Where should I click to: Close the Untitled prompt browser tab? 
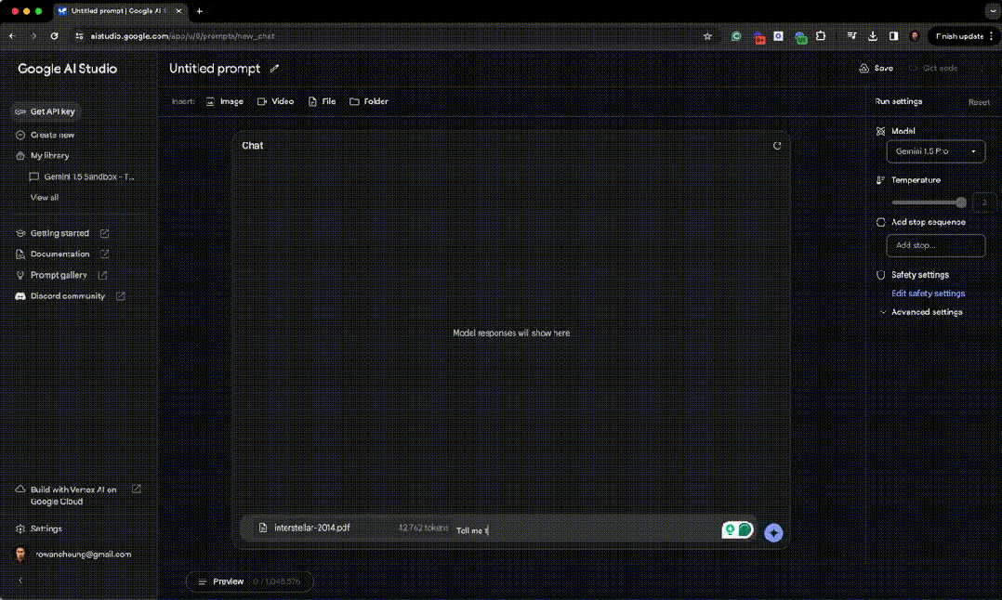[178, 11]
